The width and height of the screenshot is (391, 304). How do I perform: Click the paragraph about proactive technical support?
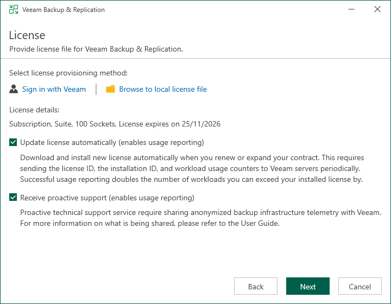200,217
